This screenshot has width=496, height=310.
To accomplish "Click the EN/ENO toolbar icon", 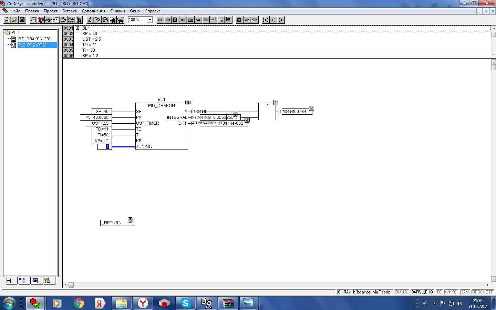I will pos(228,20).
